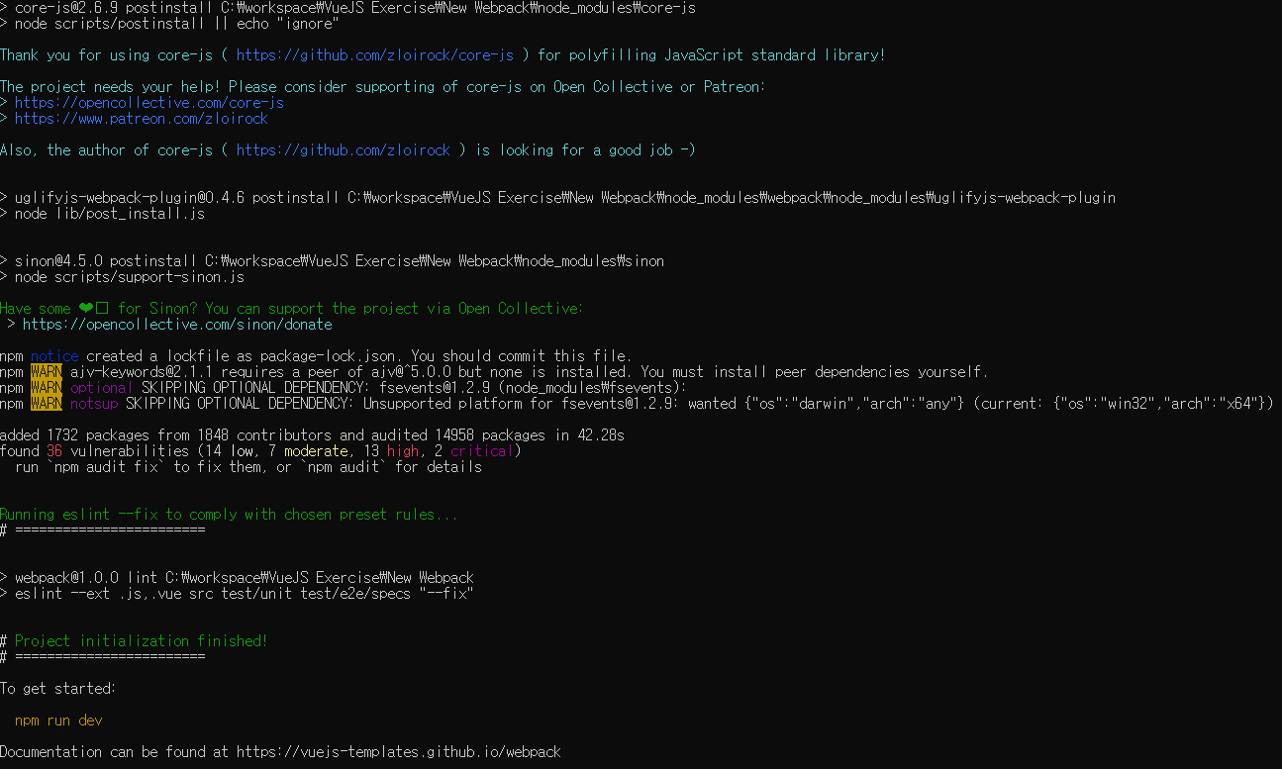Image resolution: width=1282 pixels, height=769 pixels.
Task: Click the 'sinon@4.5.0 postinstall' line
Action: (x=332, y=261)
